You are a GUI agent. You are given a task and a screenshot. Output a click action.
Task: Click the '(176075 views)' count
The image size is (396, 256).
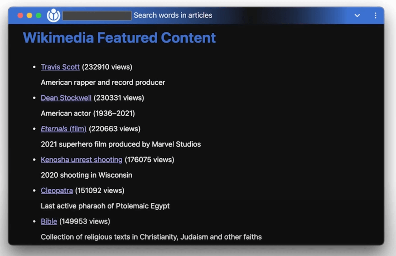pos(149,160)
